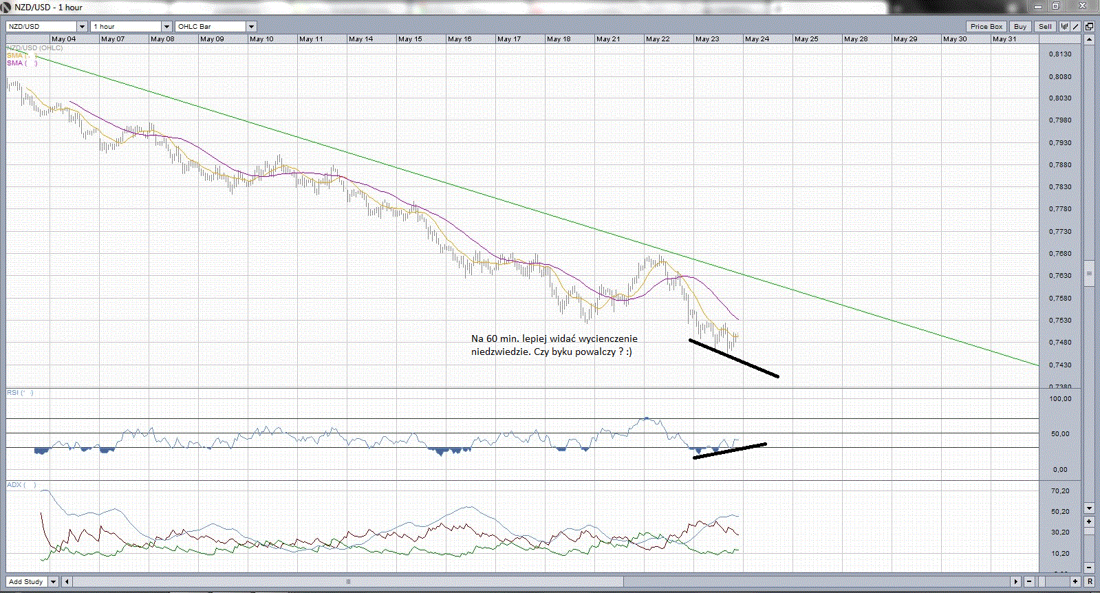Click the detach chart window icon
This screenshot has height=593, width=1100.
click(1089, 27)
